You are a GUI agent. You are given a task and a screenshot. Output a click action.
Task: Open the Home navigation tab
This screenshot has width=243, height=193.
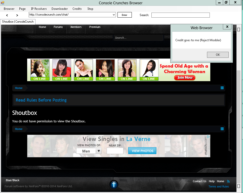(x=42, y=27)
